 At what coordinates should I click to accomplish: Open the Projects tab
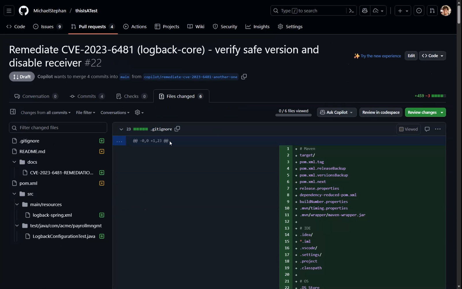click(167, 27)
